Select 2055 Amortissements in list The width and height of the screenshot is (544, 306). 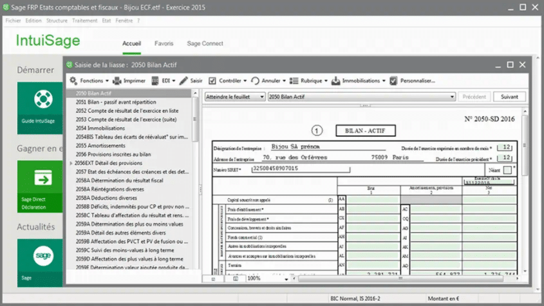(x=100, y=146)
